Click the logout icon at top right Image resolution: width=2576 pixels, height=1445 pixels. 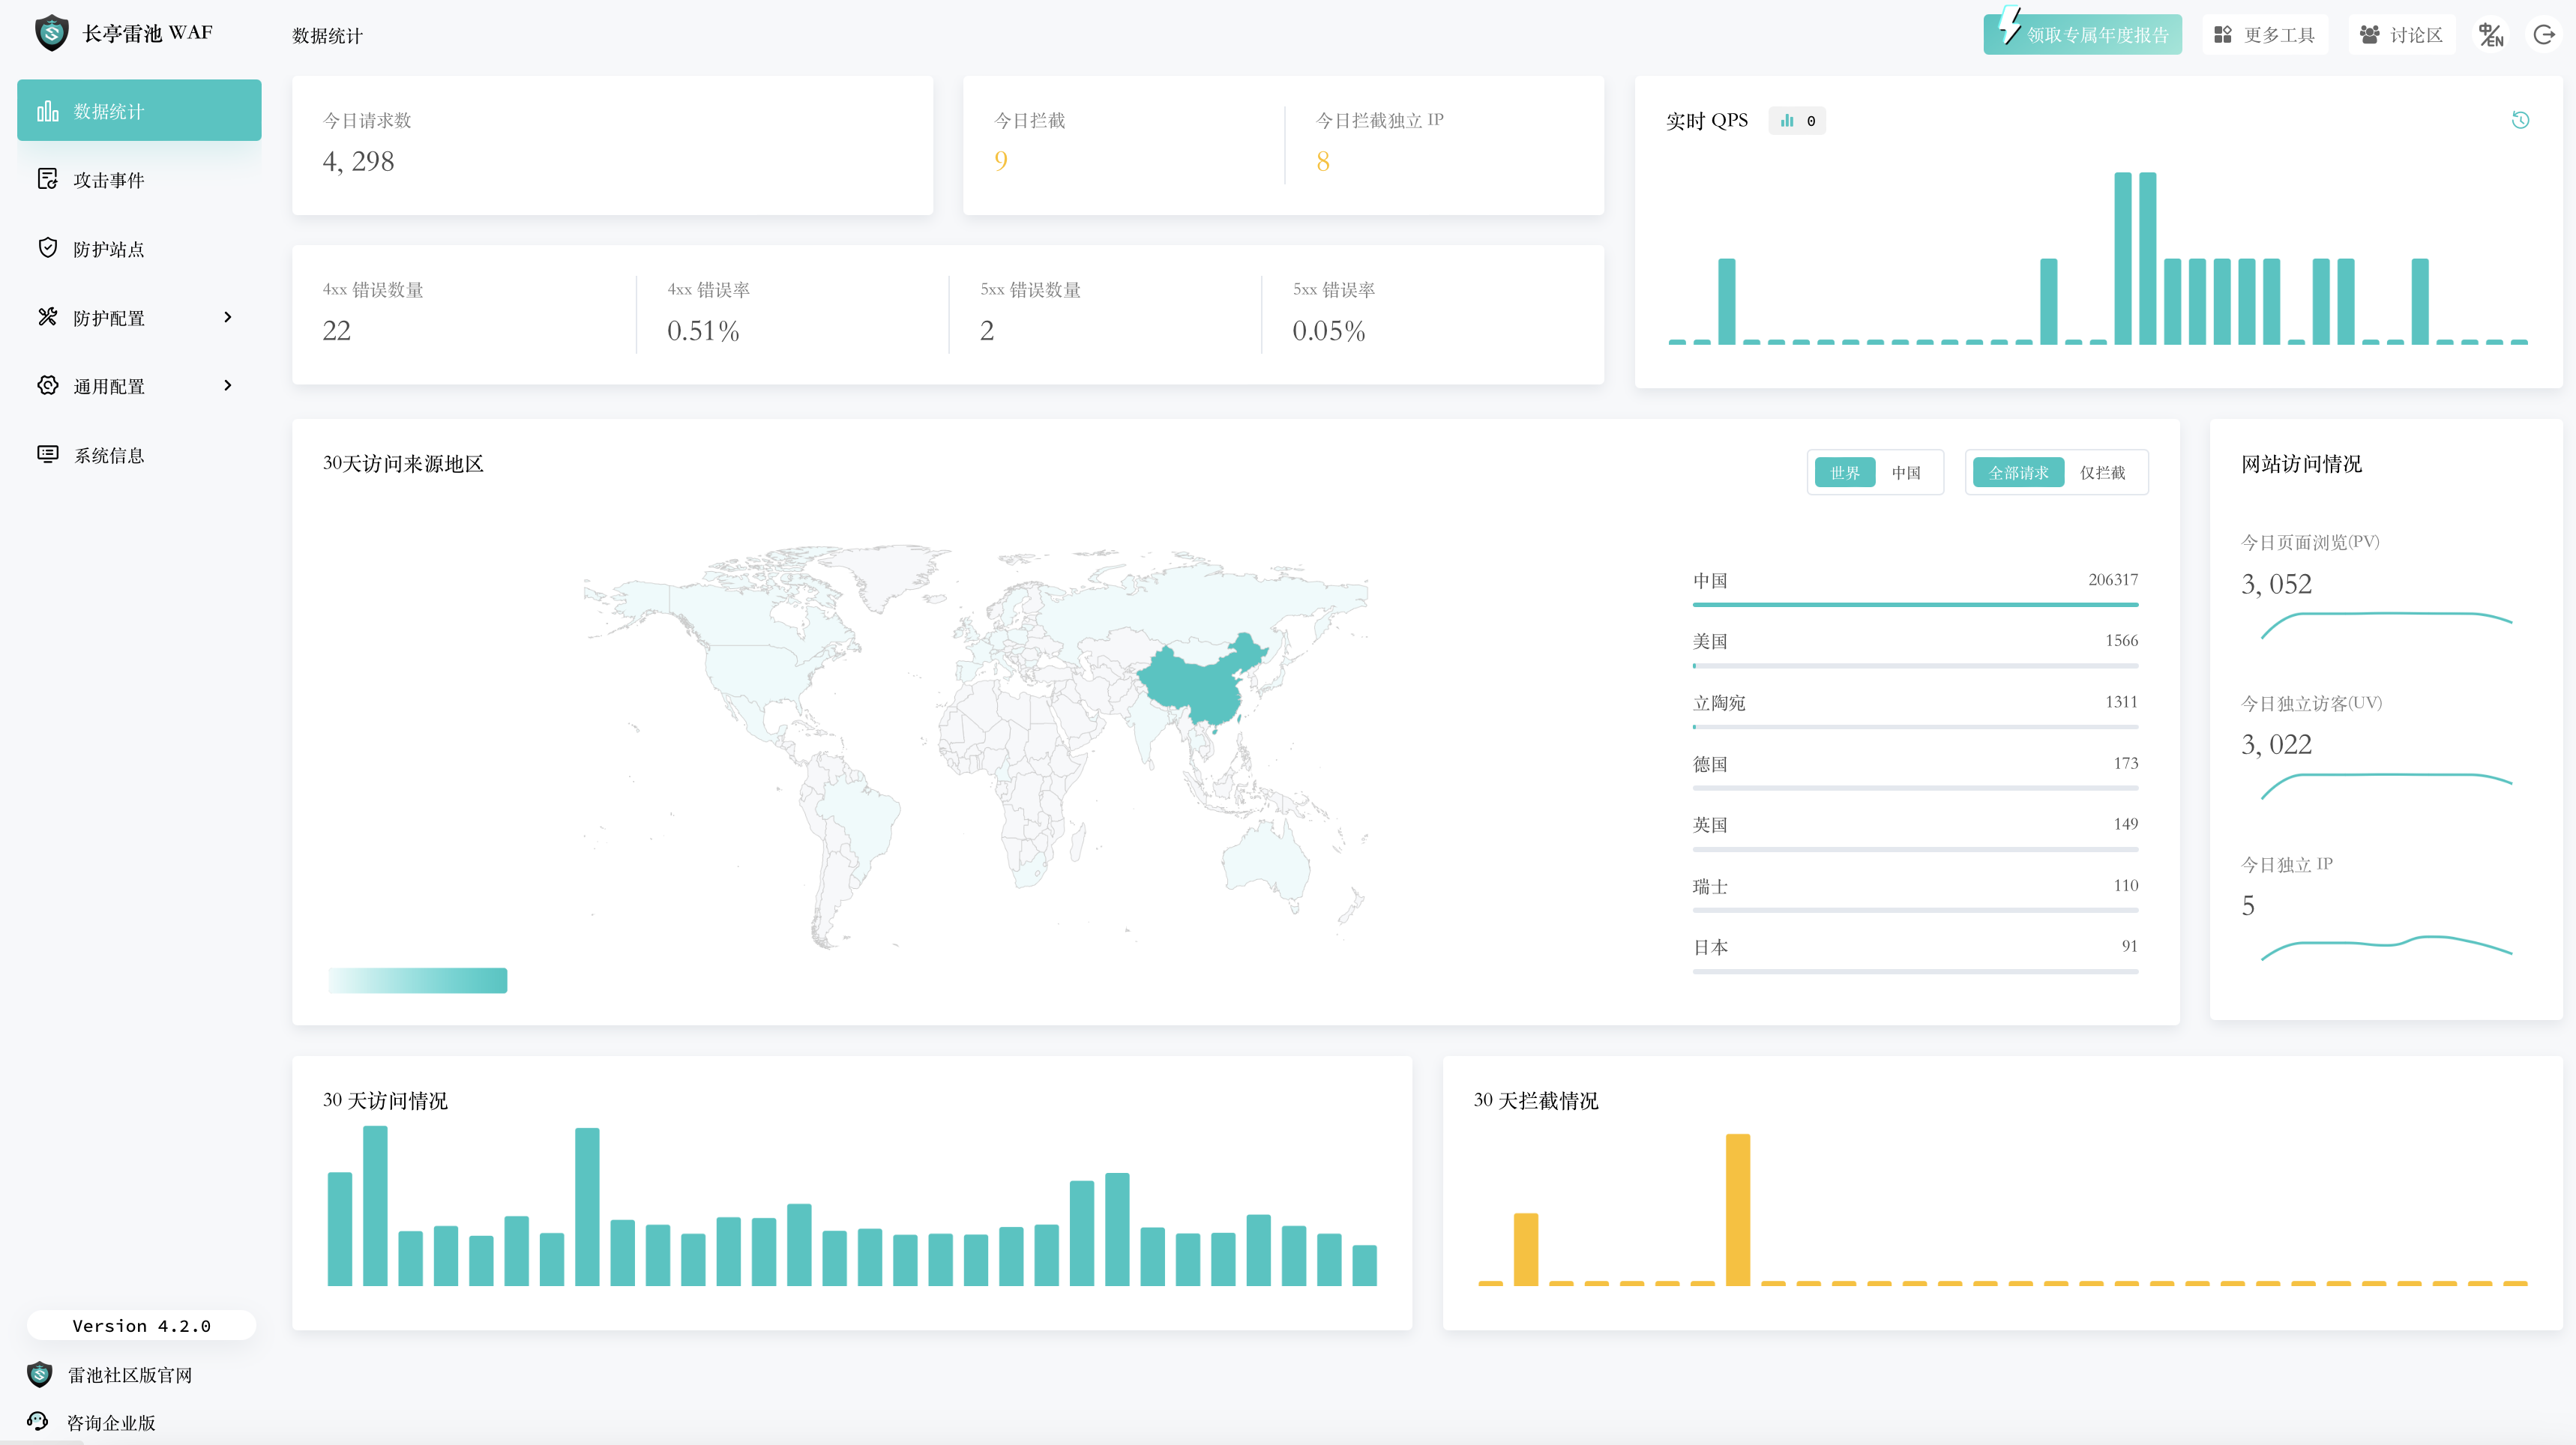[x=2544, y=35]
